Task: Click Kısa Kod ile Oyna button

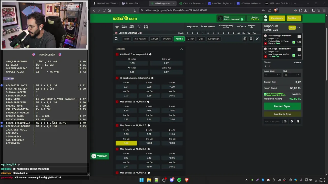Action: point(282,114)
